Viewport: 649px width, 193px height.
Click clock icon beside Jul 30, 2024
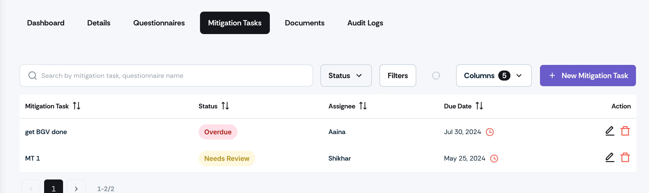click(x=490, y=132)
